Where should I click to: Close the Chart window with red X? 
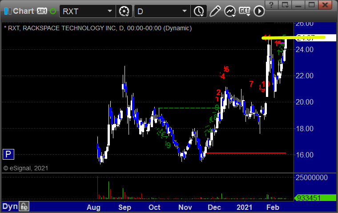[325, 5]
